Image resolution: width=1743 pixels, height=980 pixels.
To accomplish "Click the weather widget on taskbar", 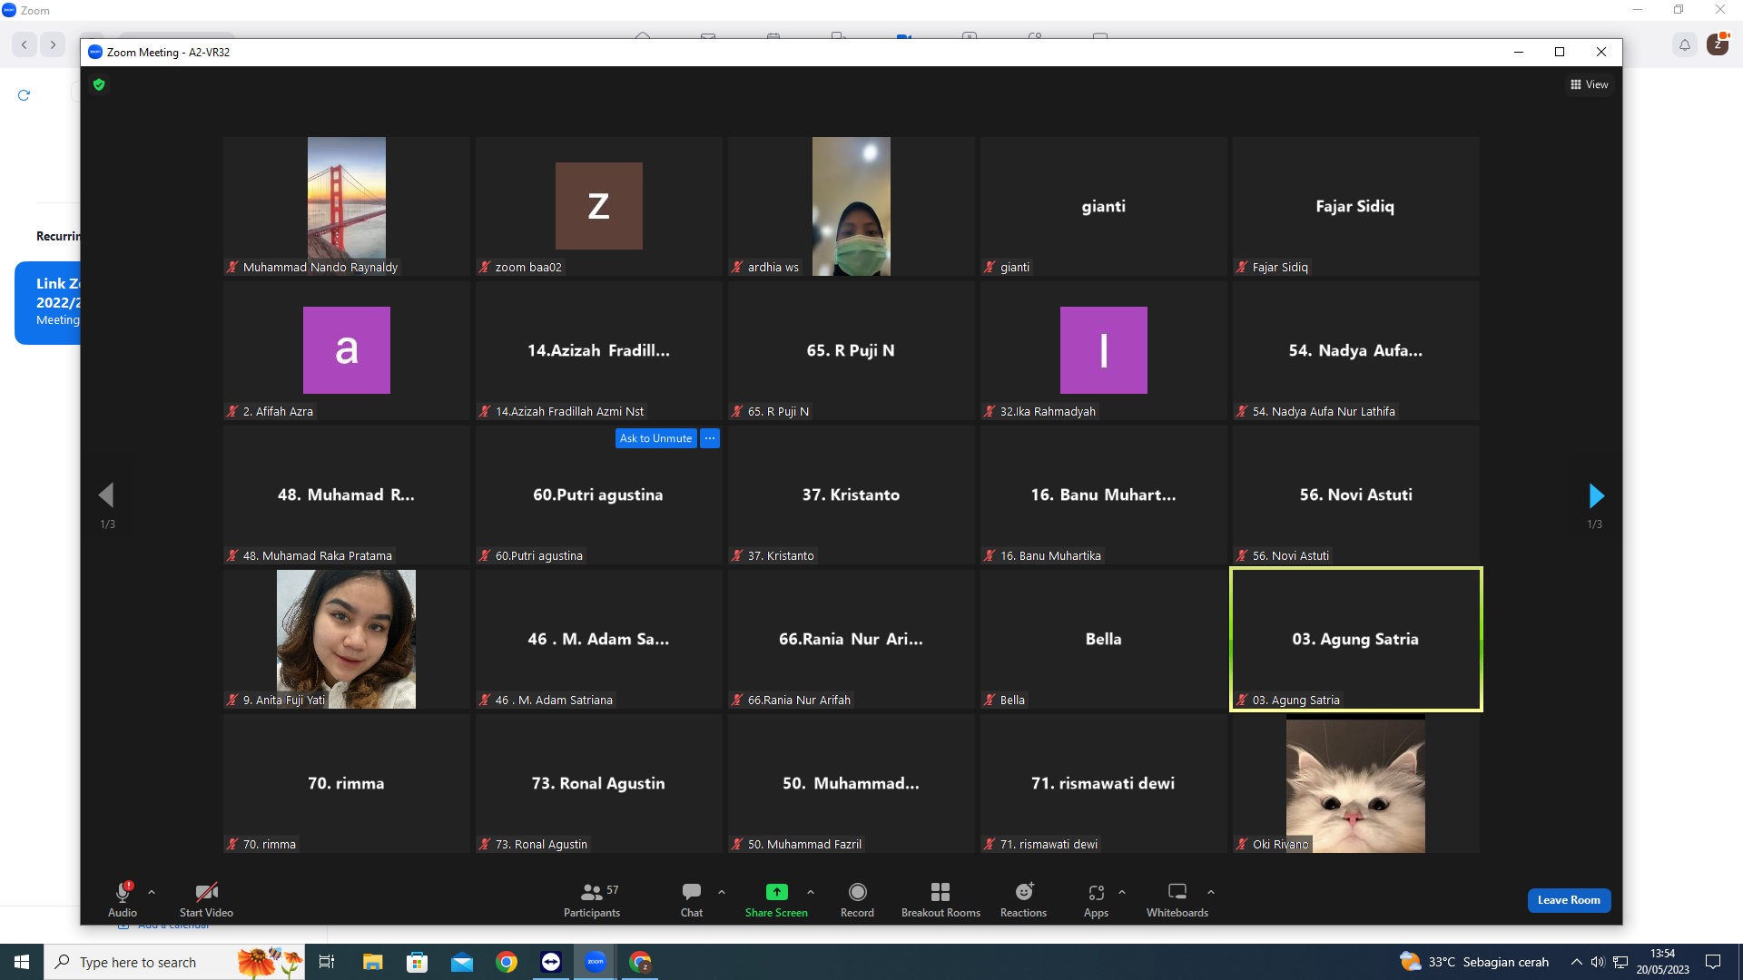I will pyautogui.click(x=1474, y=962).
